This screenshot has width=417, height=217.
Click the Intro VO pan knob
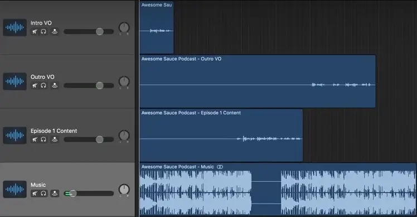click(124, 28)
